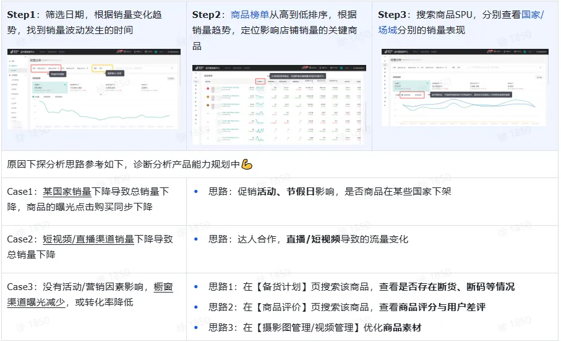Click the Step1 heading text
The width and height of the screenshot is (561, 342).
coord(21,15)
